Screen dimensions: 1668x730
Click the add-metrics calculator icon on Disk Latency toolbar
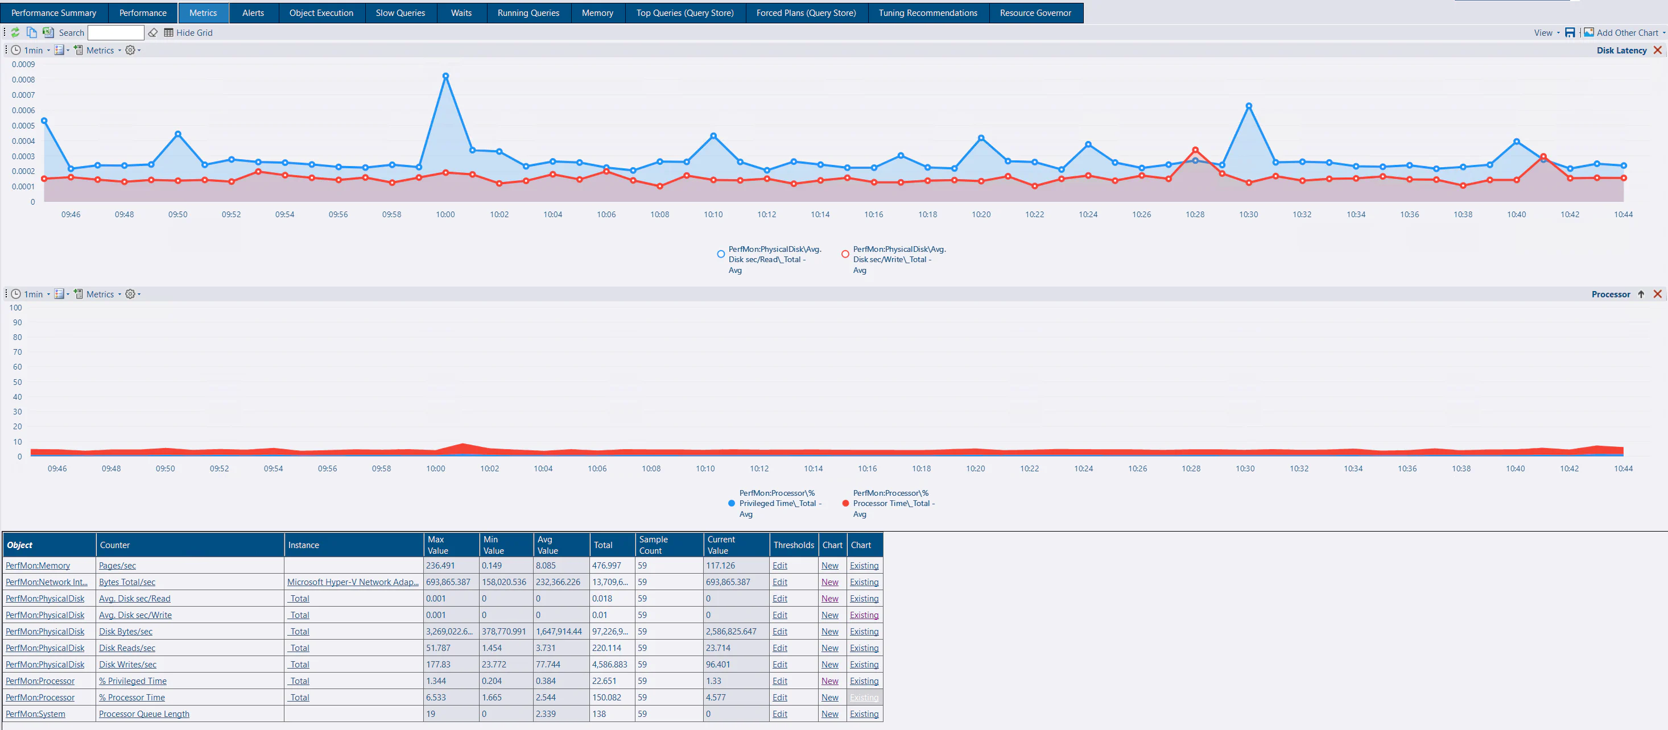pyautogui.click(x=79, y=50)
